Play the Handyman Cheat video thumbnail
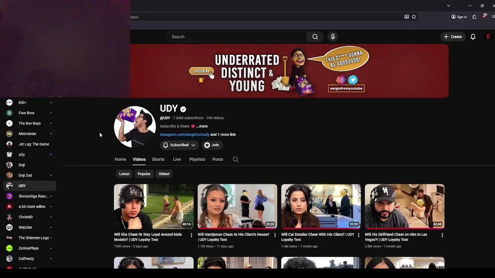The height and width of the screenshot is (278, 495). coord(237,206)
